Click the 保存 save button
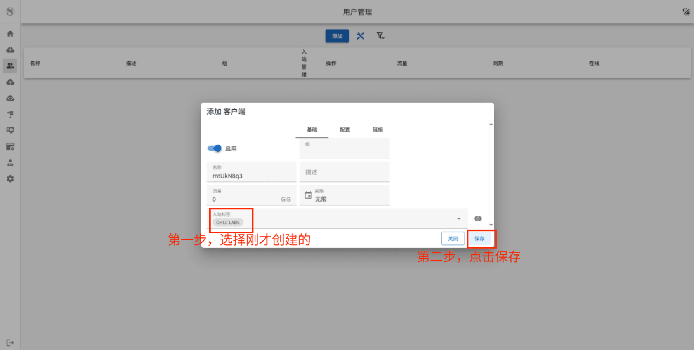This screenshot has height=350, width=694. [479, 239]
